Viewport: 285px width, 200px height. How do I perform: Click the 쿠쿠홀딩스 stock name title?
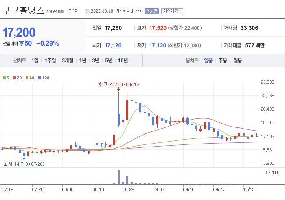(x=23, y=10)
